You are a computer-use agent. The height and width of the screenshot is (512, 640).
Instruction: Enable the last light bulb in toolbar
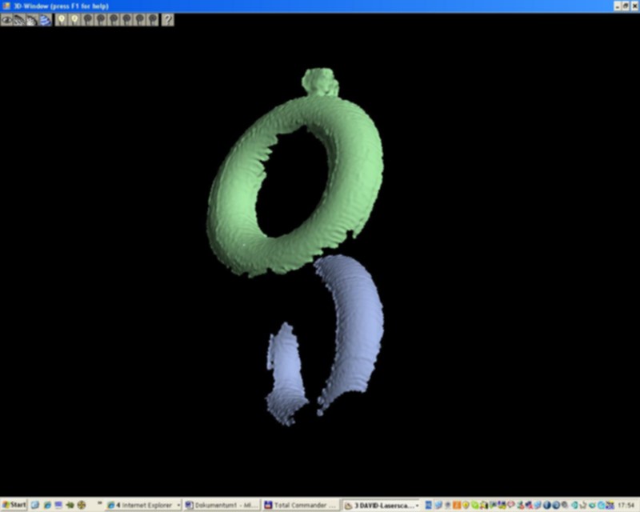click(153, 19)
